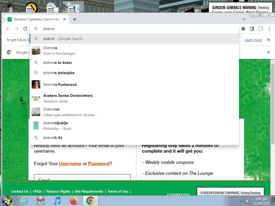Viewport: 275px width, 206px height.
Task: Click Chrome icon in taskbar
Action: tap(90, 201)
